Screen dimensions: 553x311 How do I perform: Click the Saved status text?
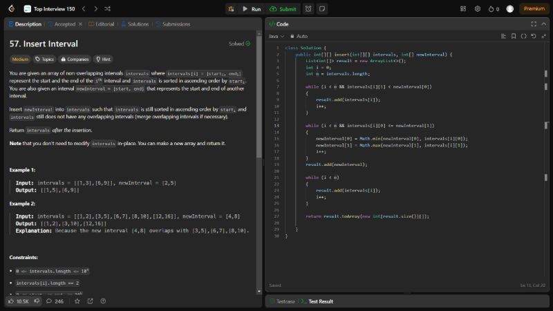275,285
